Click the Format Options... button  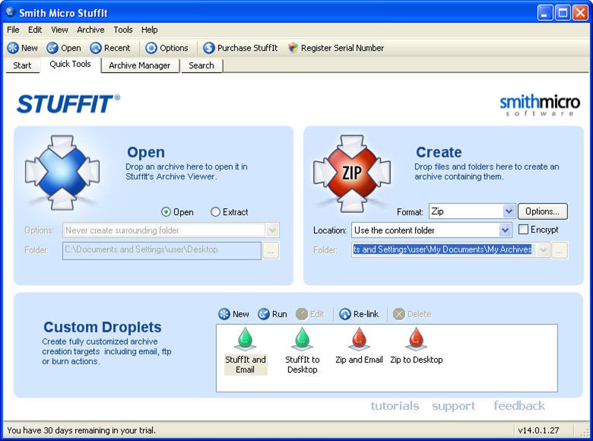tap(542, 211)
